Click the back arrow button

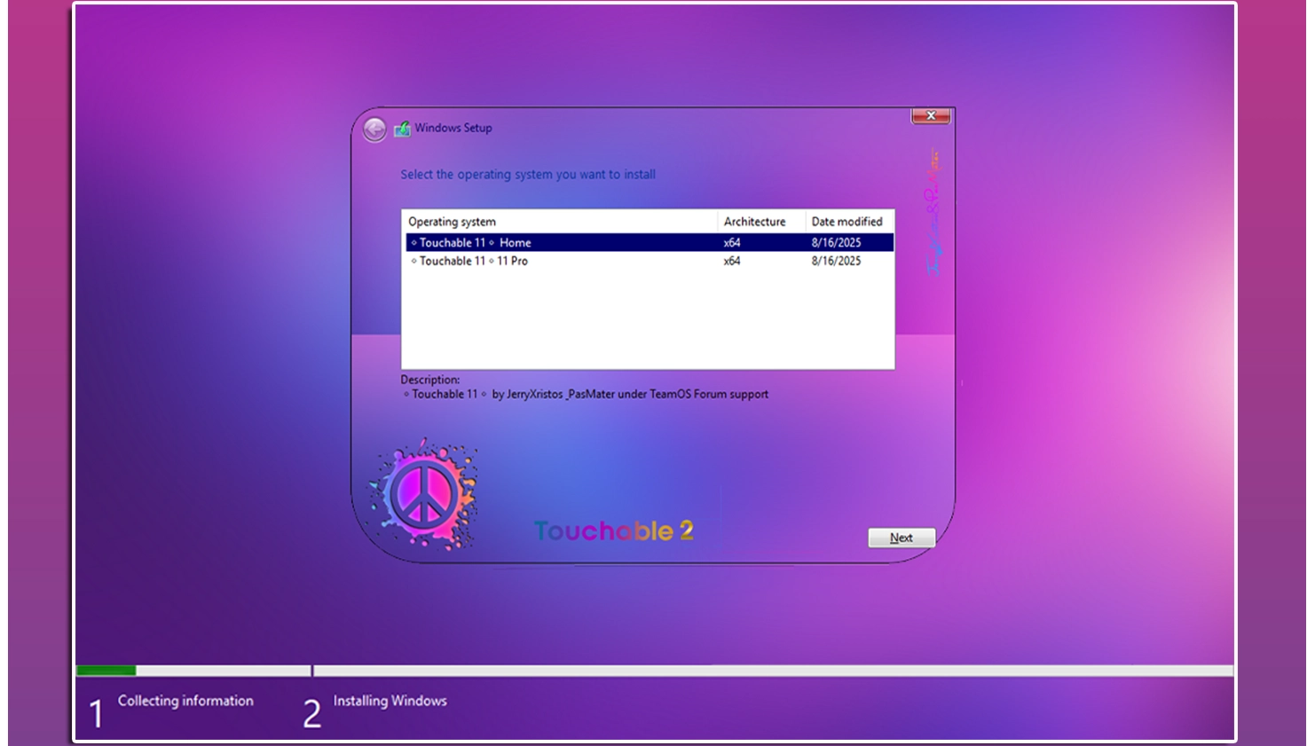[374, 130]
